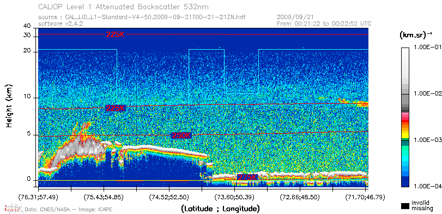Click the '(km.sr)-1' units label
The height and width of the screenshot is (214, 442).
click(416, 35)
